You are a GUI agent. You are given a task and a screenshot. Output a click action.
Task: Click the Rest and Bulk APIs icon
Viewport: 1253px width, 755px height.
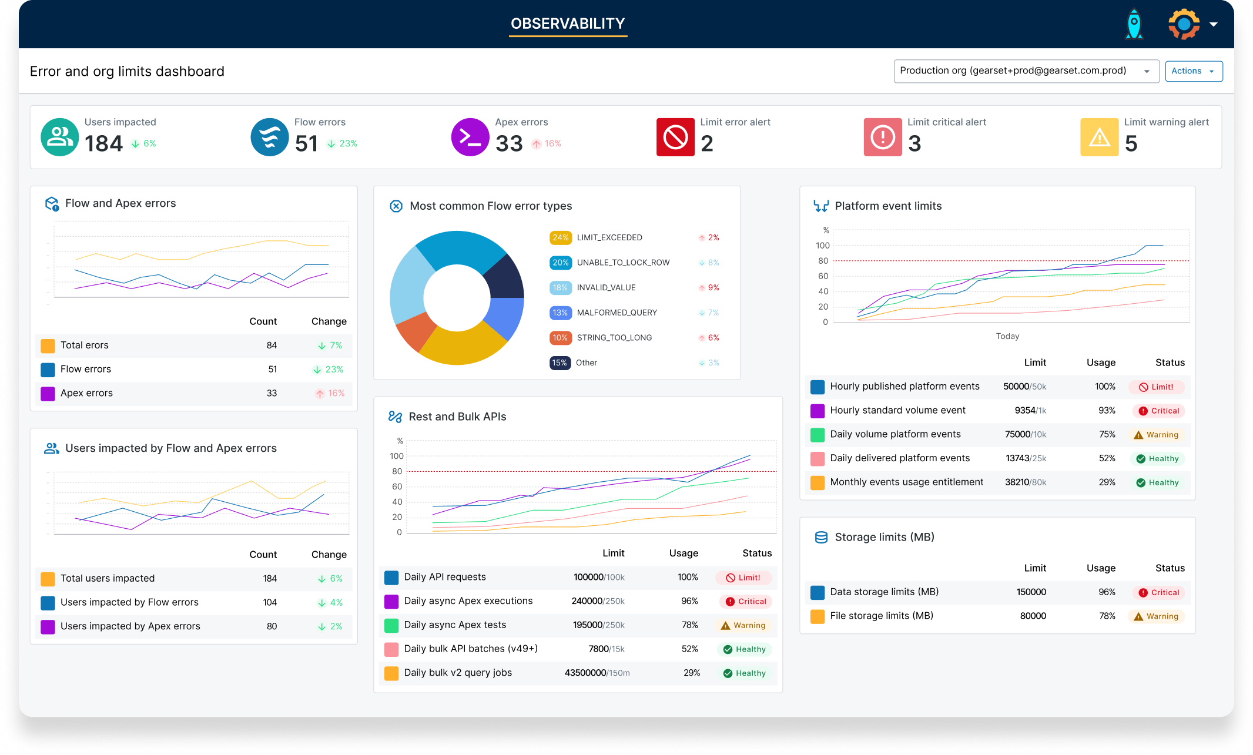394,416
